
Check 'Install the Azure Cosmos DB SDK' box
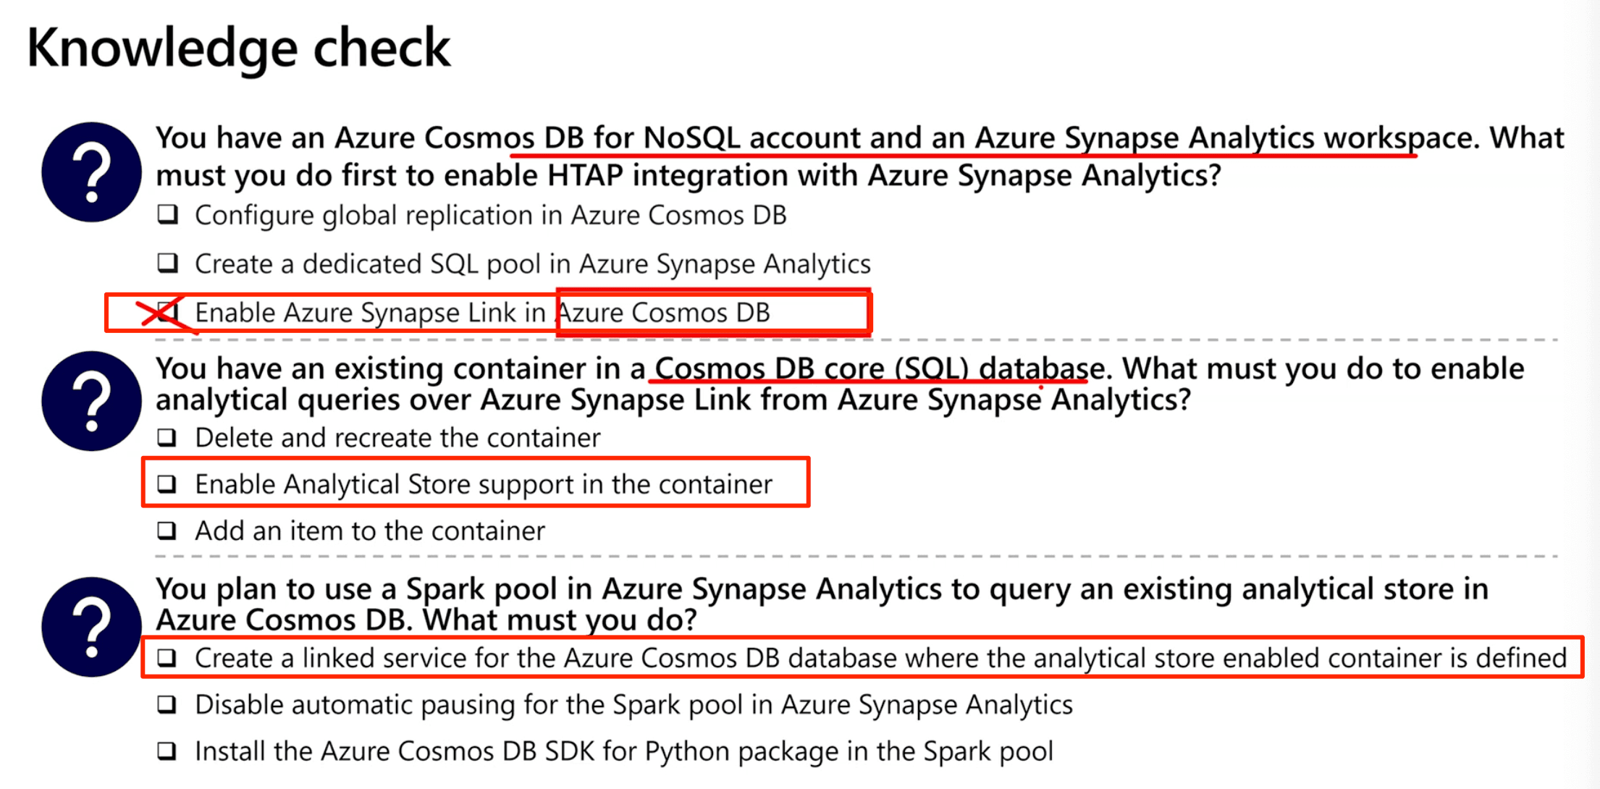coord(167,751)
